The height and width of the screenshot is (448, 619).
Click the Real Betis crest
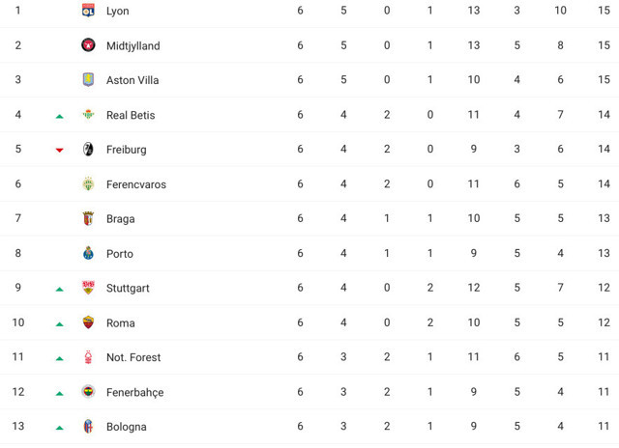88,115
